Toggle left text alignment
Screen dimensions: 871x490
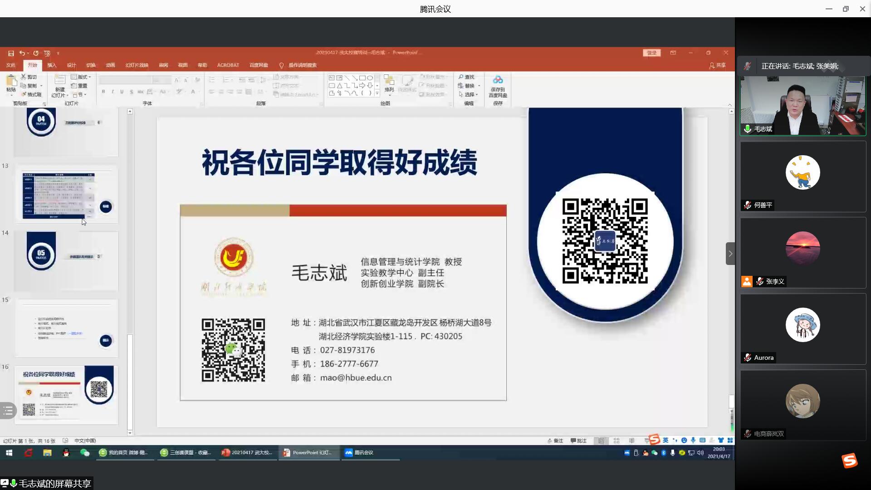[x=211, y=92]
